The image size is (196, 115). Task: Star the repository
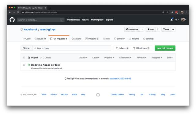(150, 30)
